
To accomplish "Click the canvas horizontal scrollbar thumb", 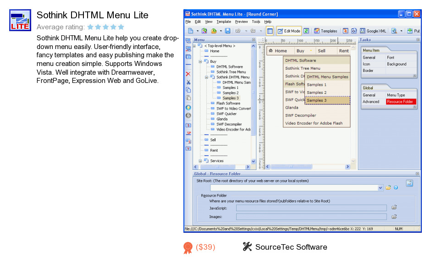I will [x=291, y=167].
